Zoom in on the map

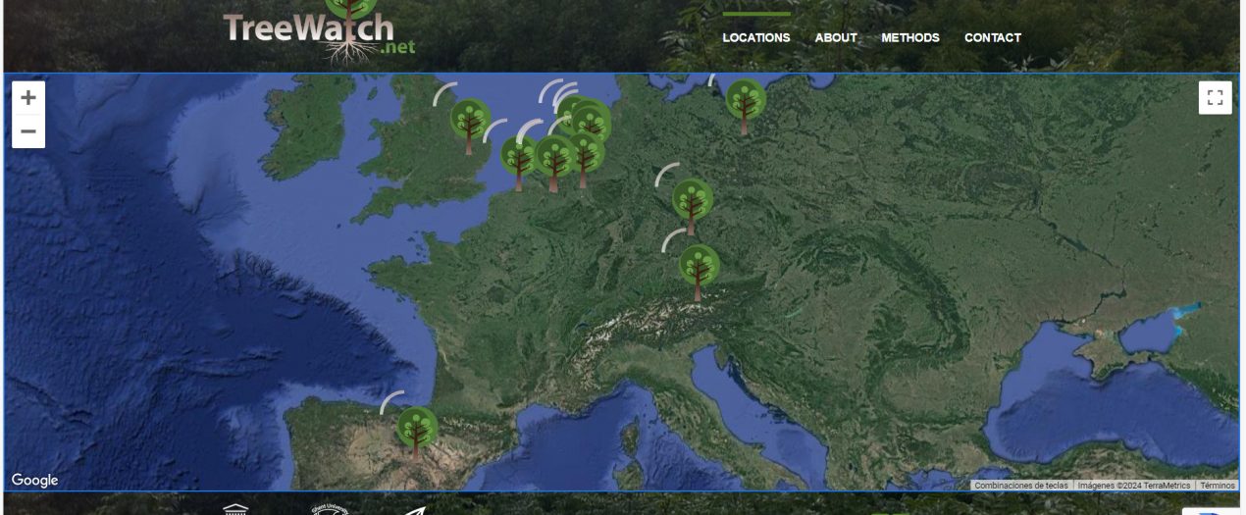tap(28, 97)
